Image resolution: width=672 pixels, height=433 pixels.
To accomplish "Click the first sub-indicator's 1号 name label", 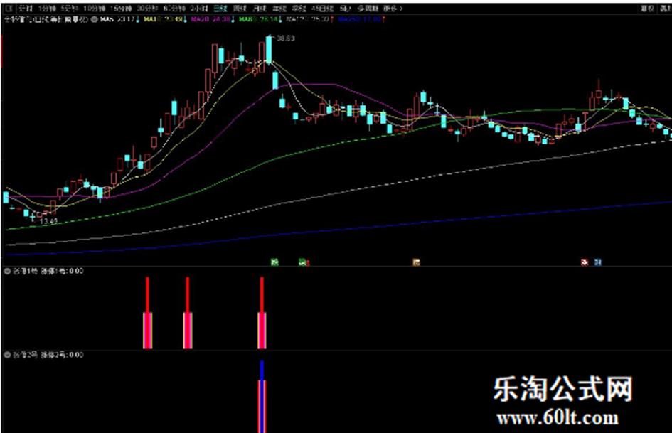I will click(x=26, y=271).
